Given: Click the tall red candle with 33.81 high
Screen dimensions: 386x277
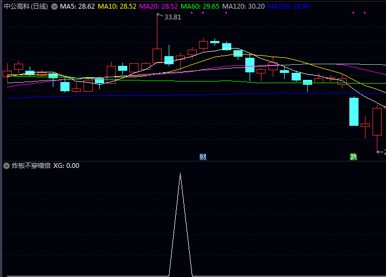Looking at the screenshot, I should (157, 56).
